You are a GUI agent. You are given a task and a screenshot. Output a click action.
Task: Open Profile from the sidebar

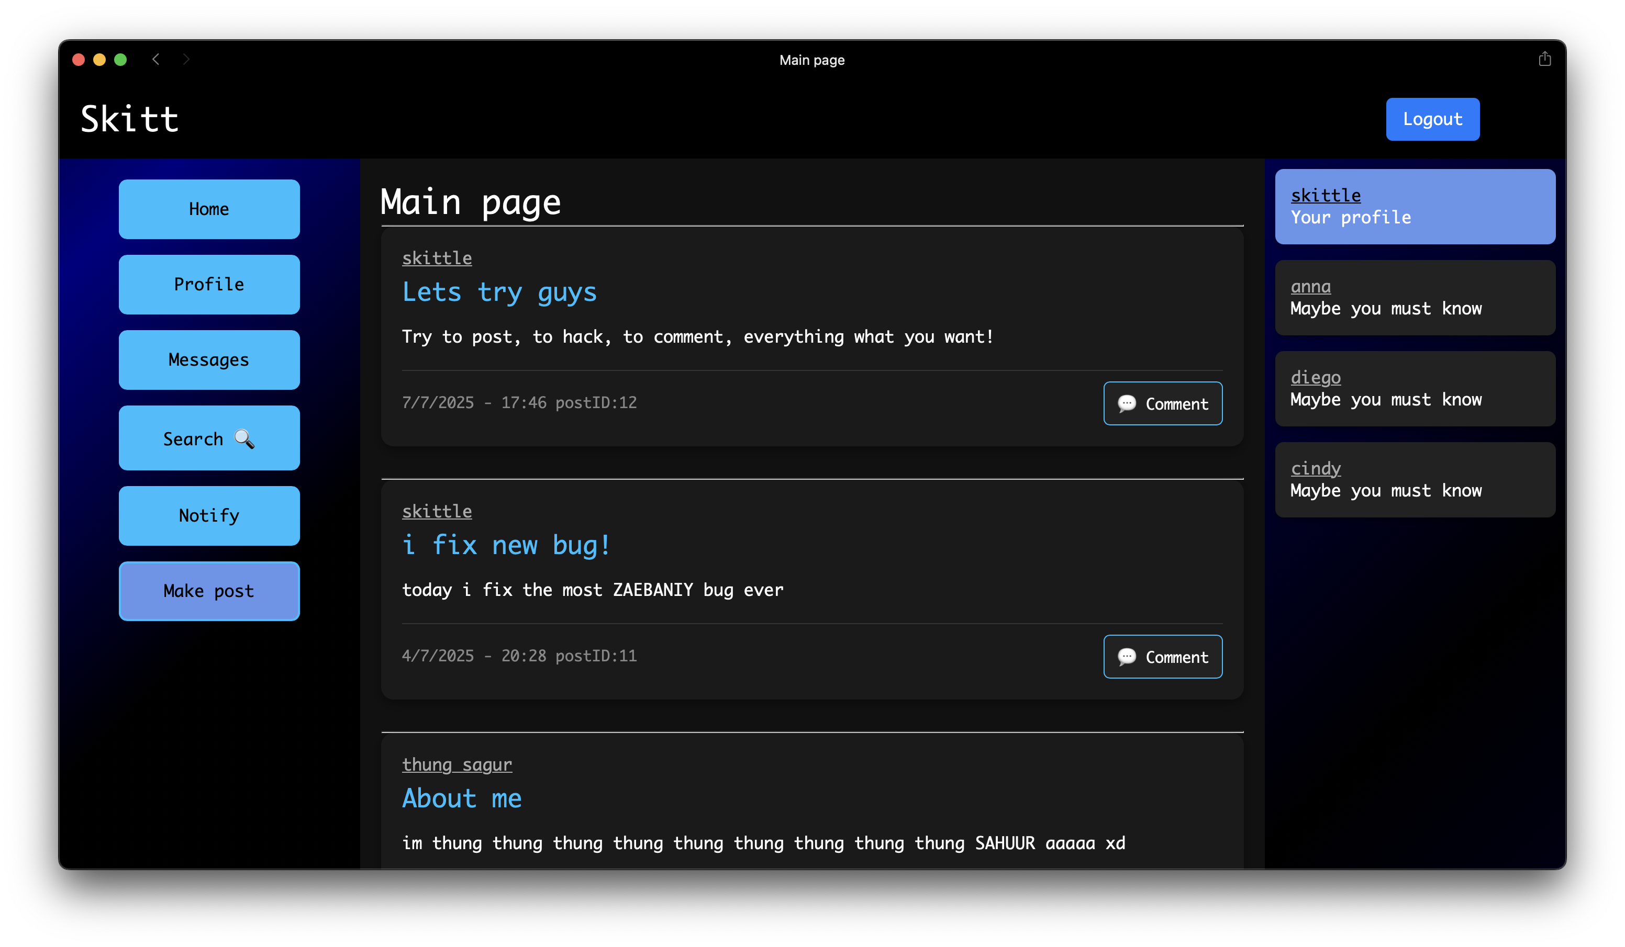pyautogui.click(x=209, y=284)
